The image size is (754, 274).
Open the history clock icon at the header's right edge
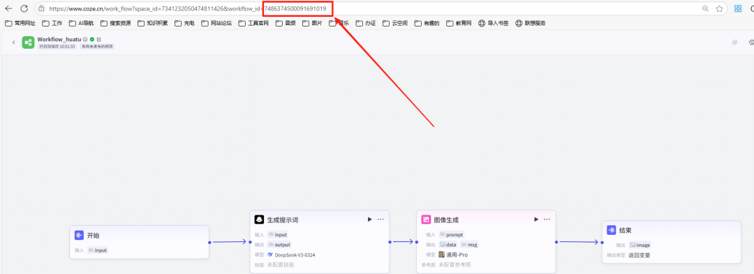pos(752,43)
